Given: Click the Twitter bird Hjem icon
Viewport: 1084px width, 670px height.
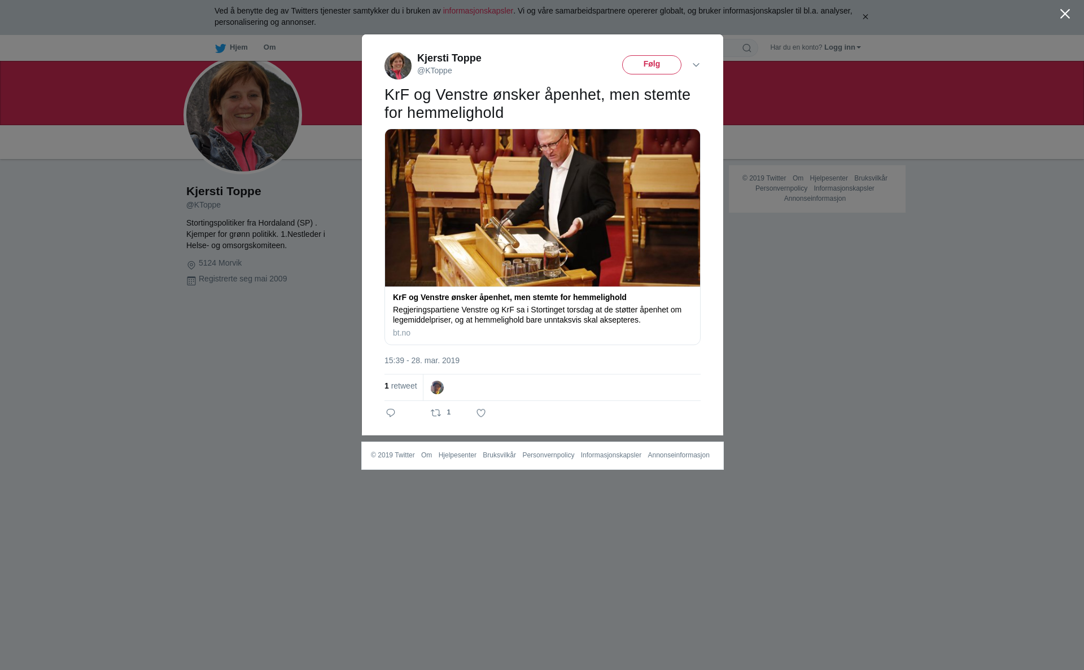Looking at the screenshot, I should point(220,48).
